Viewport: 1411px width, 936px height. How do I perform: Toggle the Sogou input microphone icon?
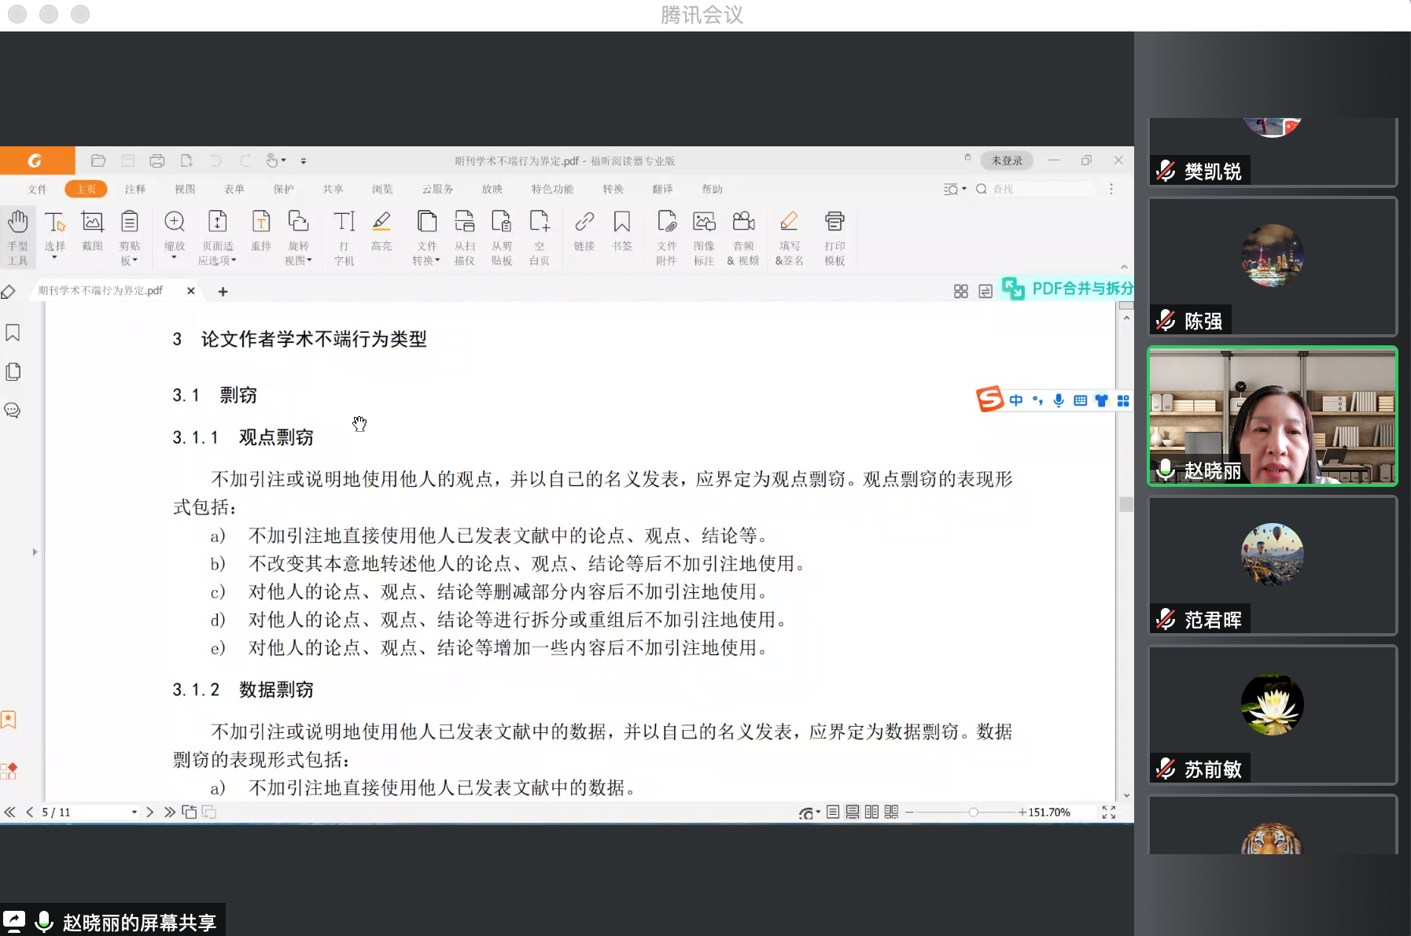(1059, 400)
